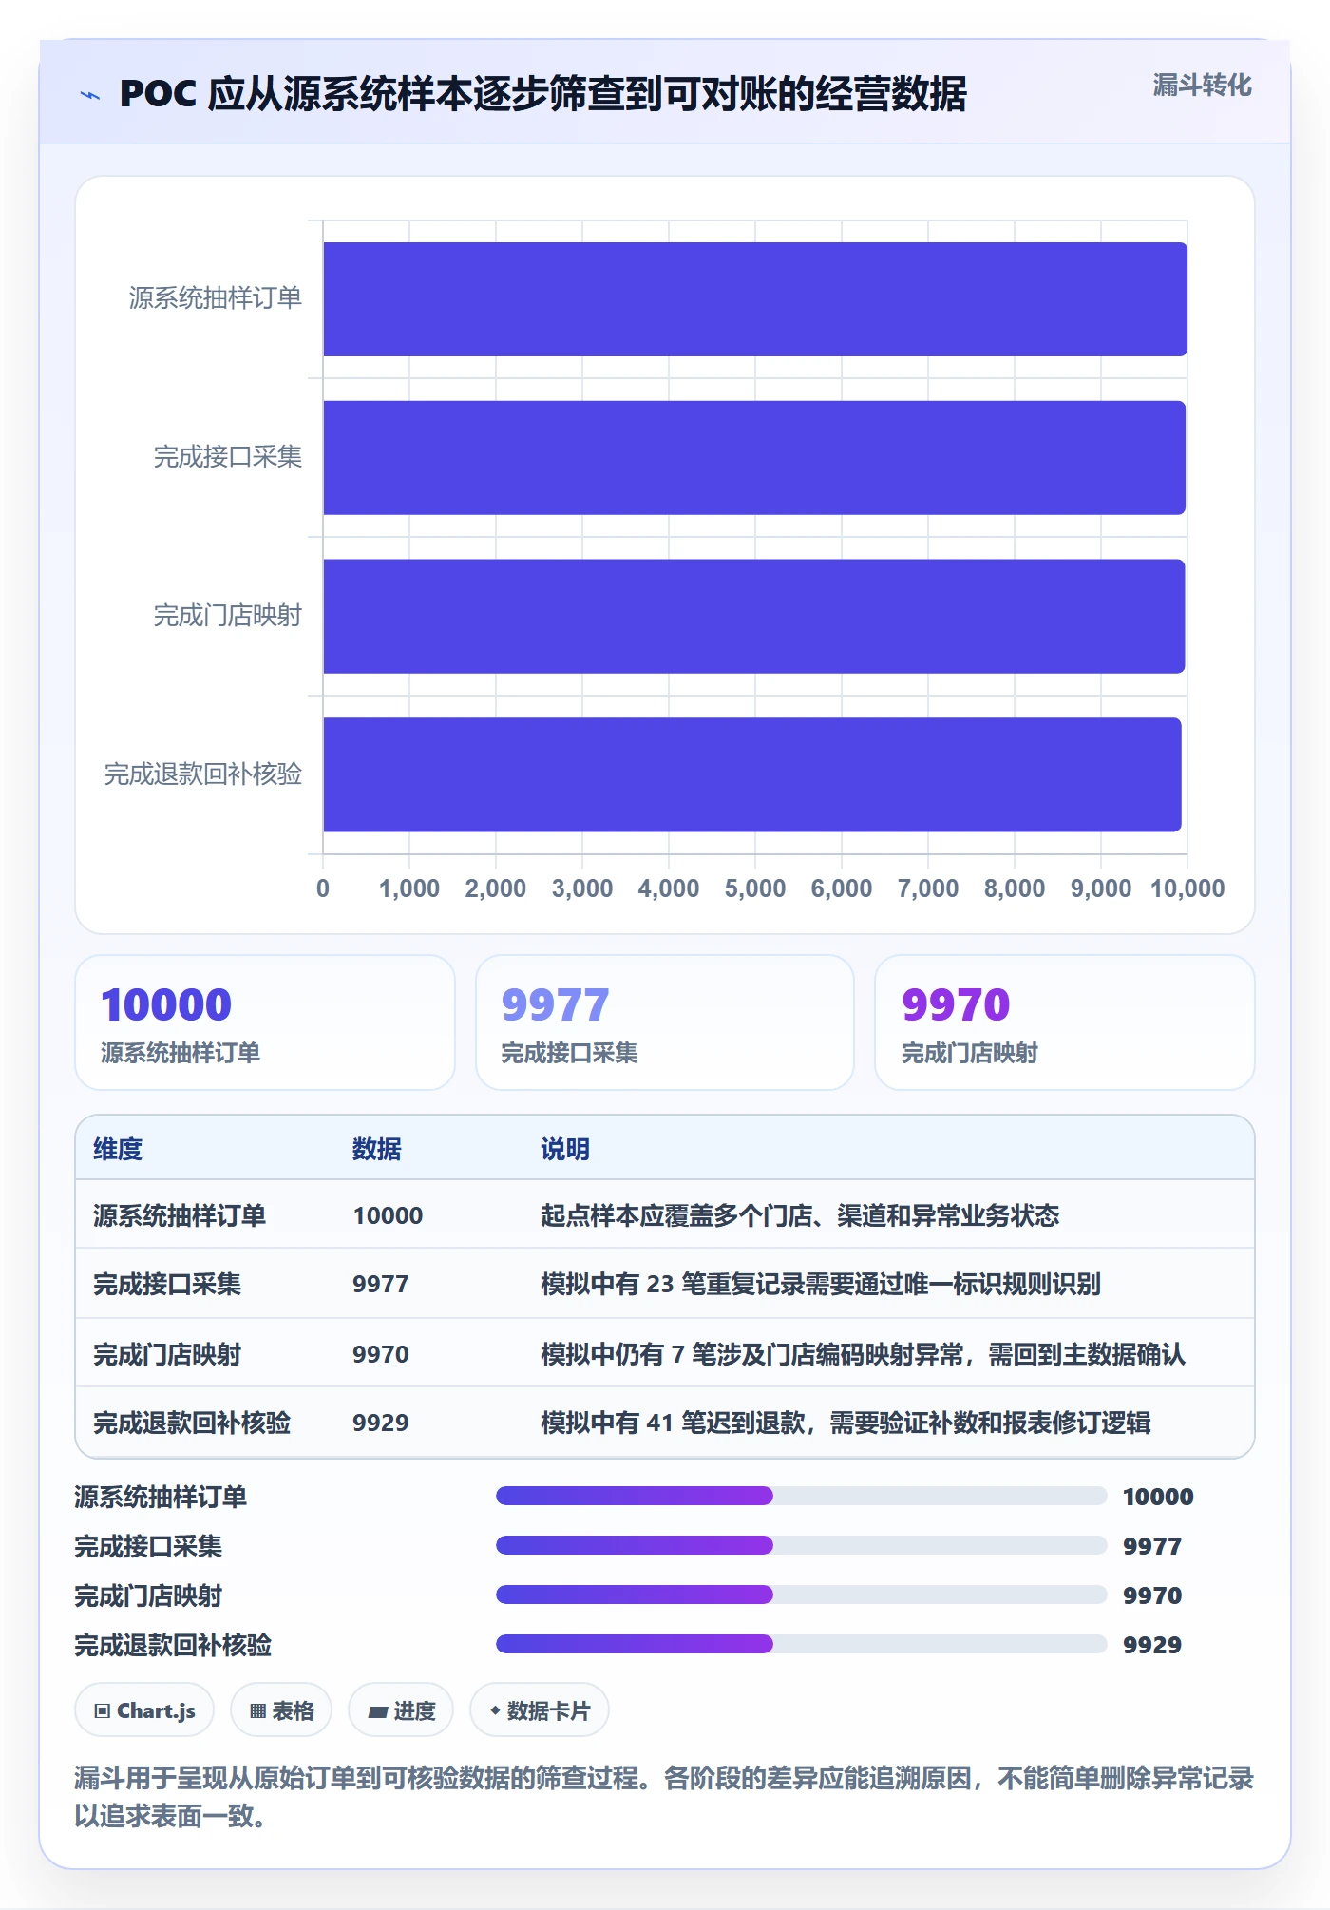
Task: Click the 说明 column header
Action: (x=565, y=1149)
